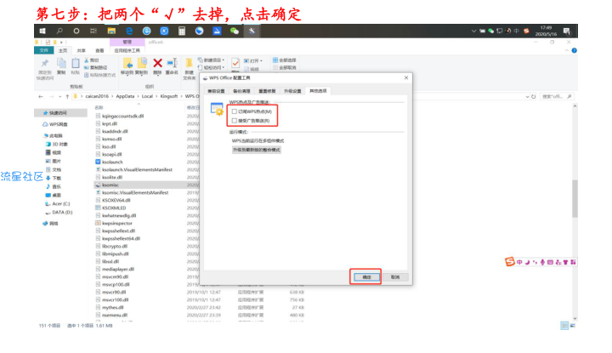Select the 共享 ribbon tab
This screenshot has width=612, height=353.
[82, 50]
